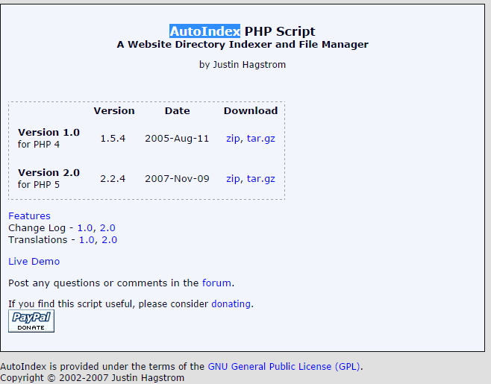Download Version 2.0 tar.gz archive
The image size is (491, 384).
click(261, 179)
